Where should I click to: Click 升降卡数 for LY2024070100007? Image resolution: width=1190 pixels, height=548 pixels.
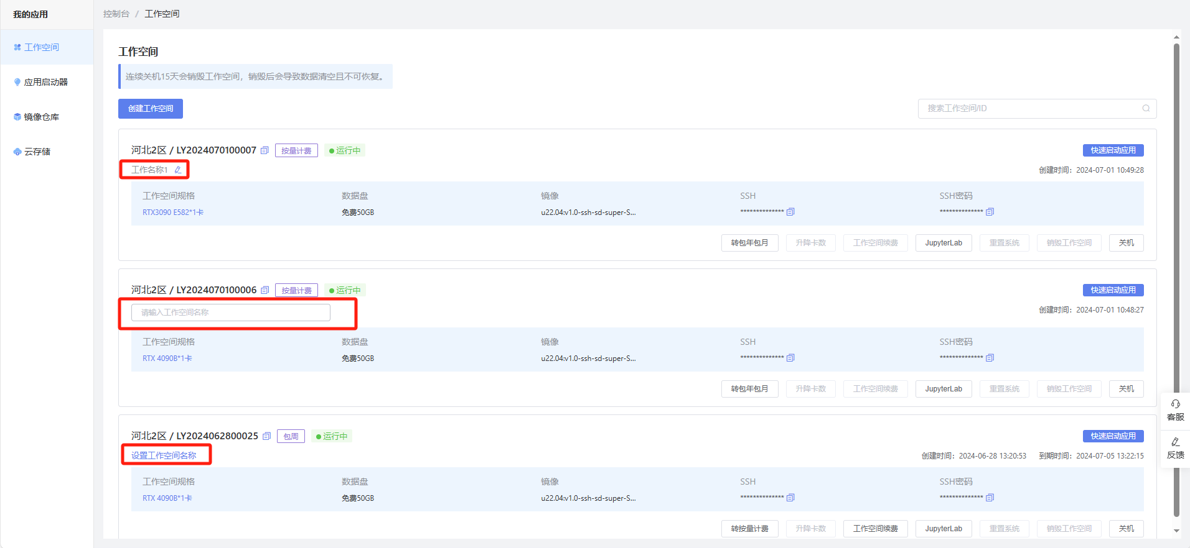click(x=810, y=243)
